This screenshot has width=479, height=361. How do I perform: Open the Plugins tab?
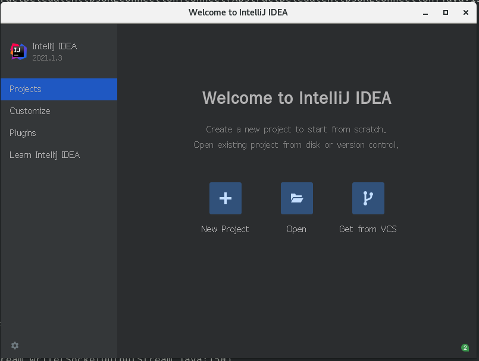pos(59,133)
